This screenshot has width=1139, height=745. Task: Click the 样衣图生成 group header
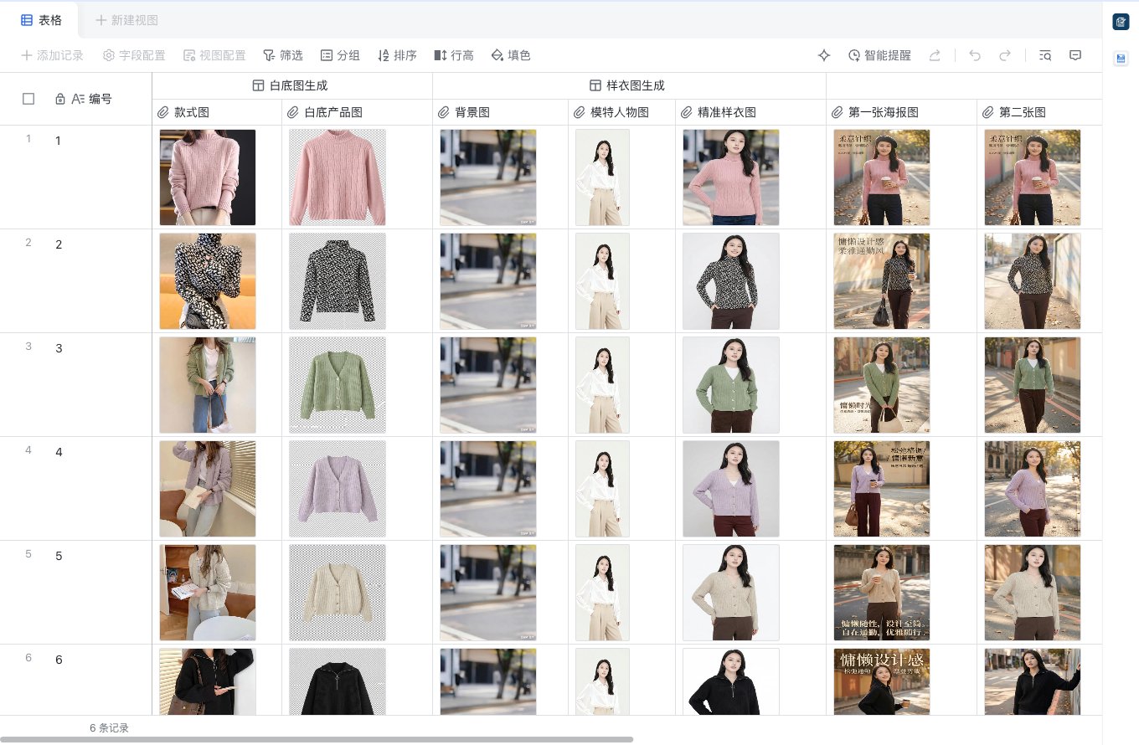click(629, 85)
